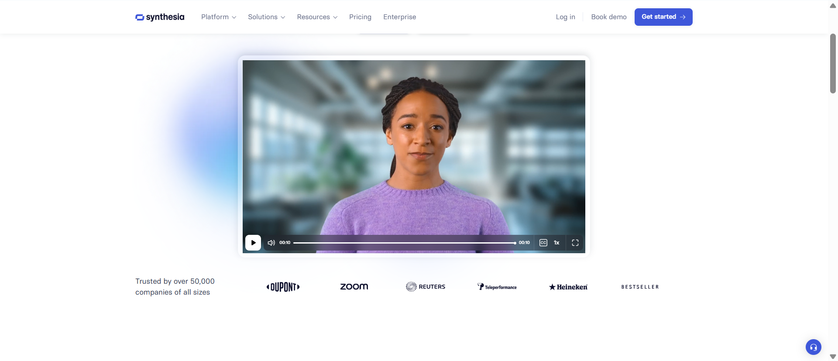Click the video's total duration 00:10 label

[x=524, y=243]
